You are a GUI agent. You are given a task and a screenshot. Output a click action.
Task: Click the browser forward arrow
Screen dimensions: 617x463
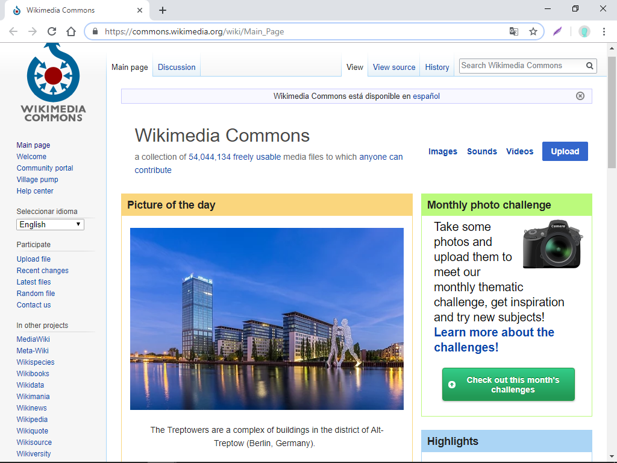click(33, 31)
